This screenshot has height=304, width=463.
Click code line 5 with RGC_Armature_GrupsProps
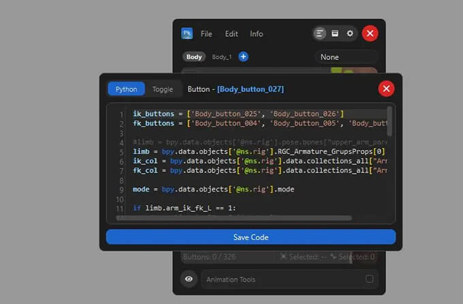(259, 152)
